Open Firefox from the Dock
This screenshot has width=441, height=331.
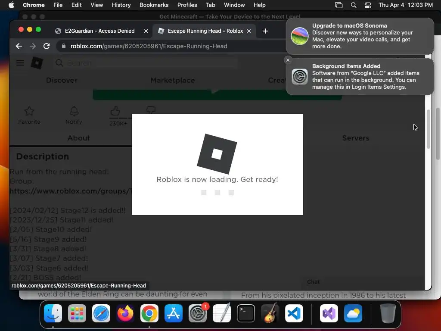(125, 313)
